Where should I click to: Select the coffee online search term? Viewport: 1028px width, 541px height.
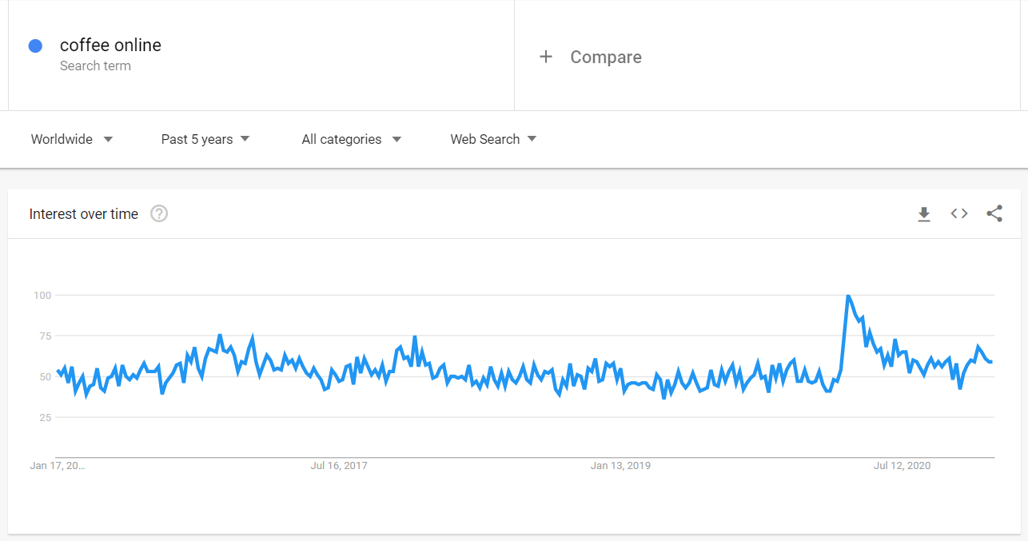point(110,45)
